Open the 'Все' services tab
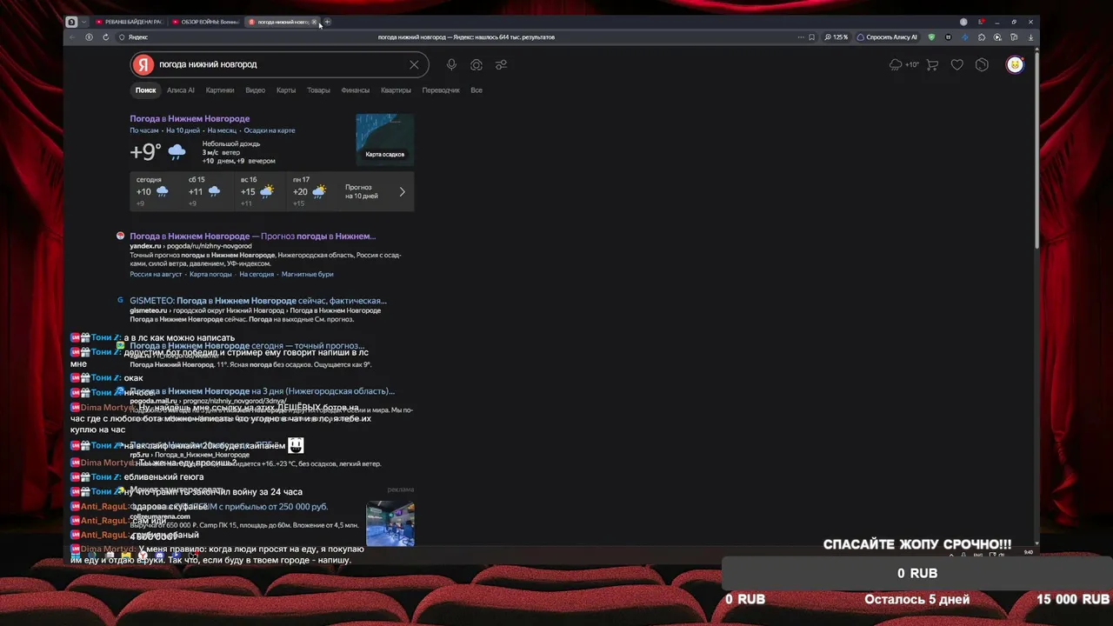Image resolution: width=1113 pixels, height=626 pixels. (477, 90)
